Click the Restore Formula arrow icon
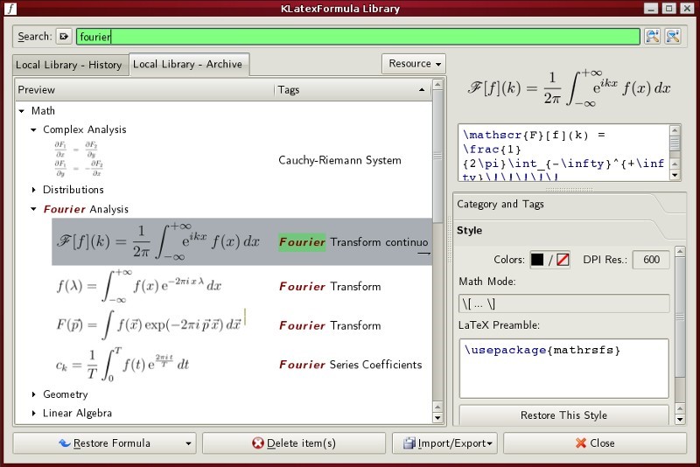The width and height of the screenshot is (700, 467). pos(64,443)
